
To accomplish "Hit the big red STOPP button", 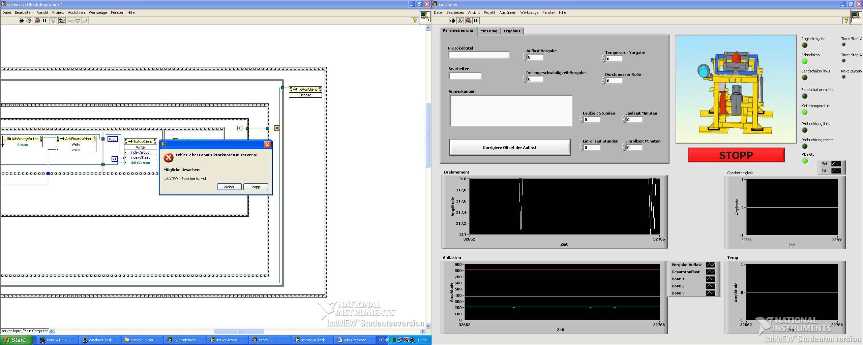I will tap(736, 155).
